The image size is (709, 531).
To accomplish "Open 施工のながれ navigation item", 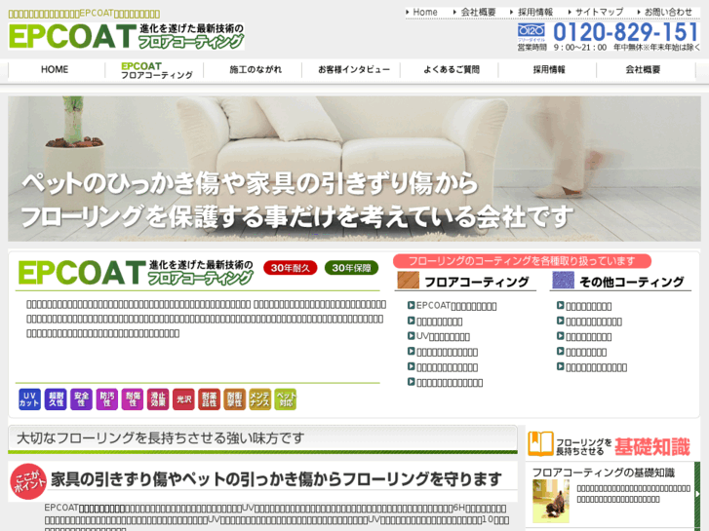I will coord(256,69).
